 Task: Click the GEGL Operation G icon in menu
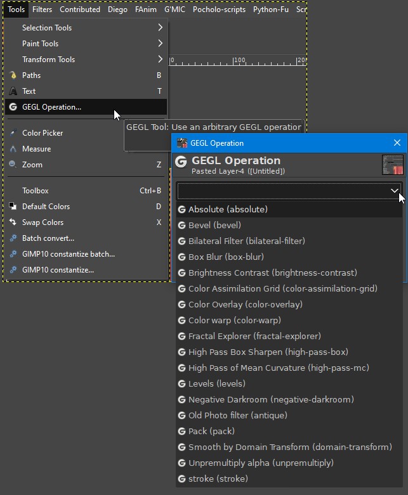(13, 107)
